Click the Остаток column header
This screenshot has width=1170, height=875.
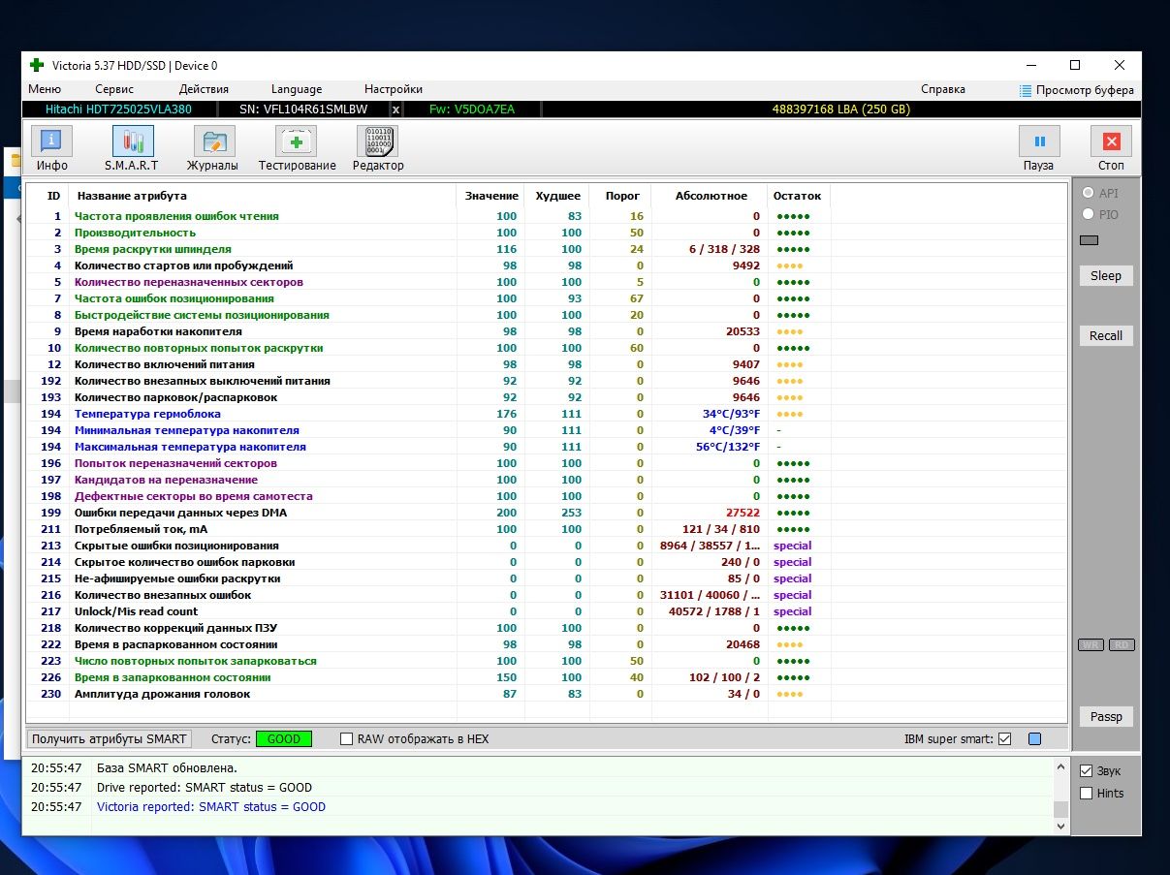point(798,196)
